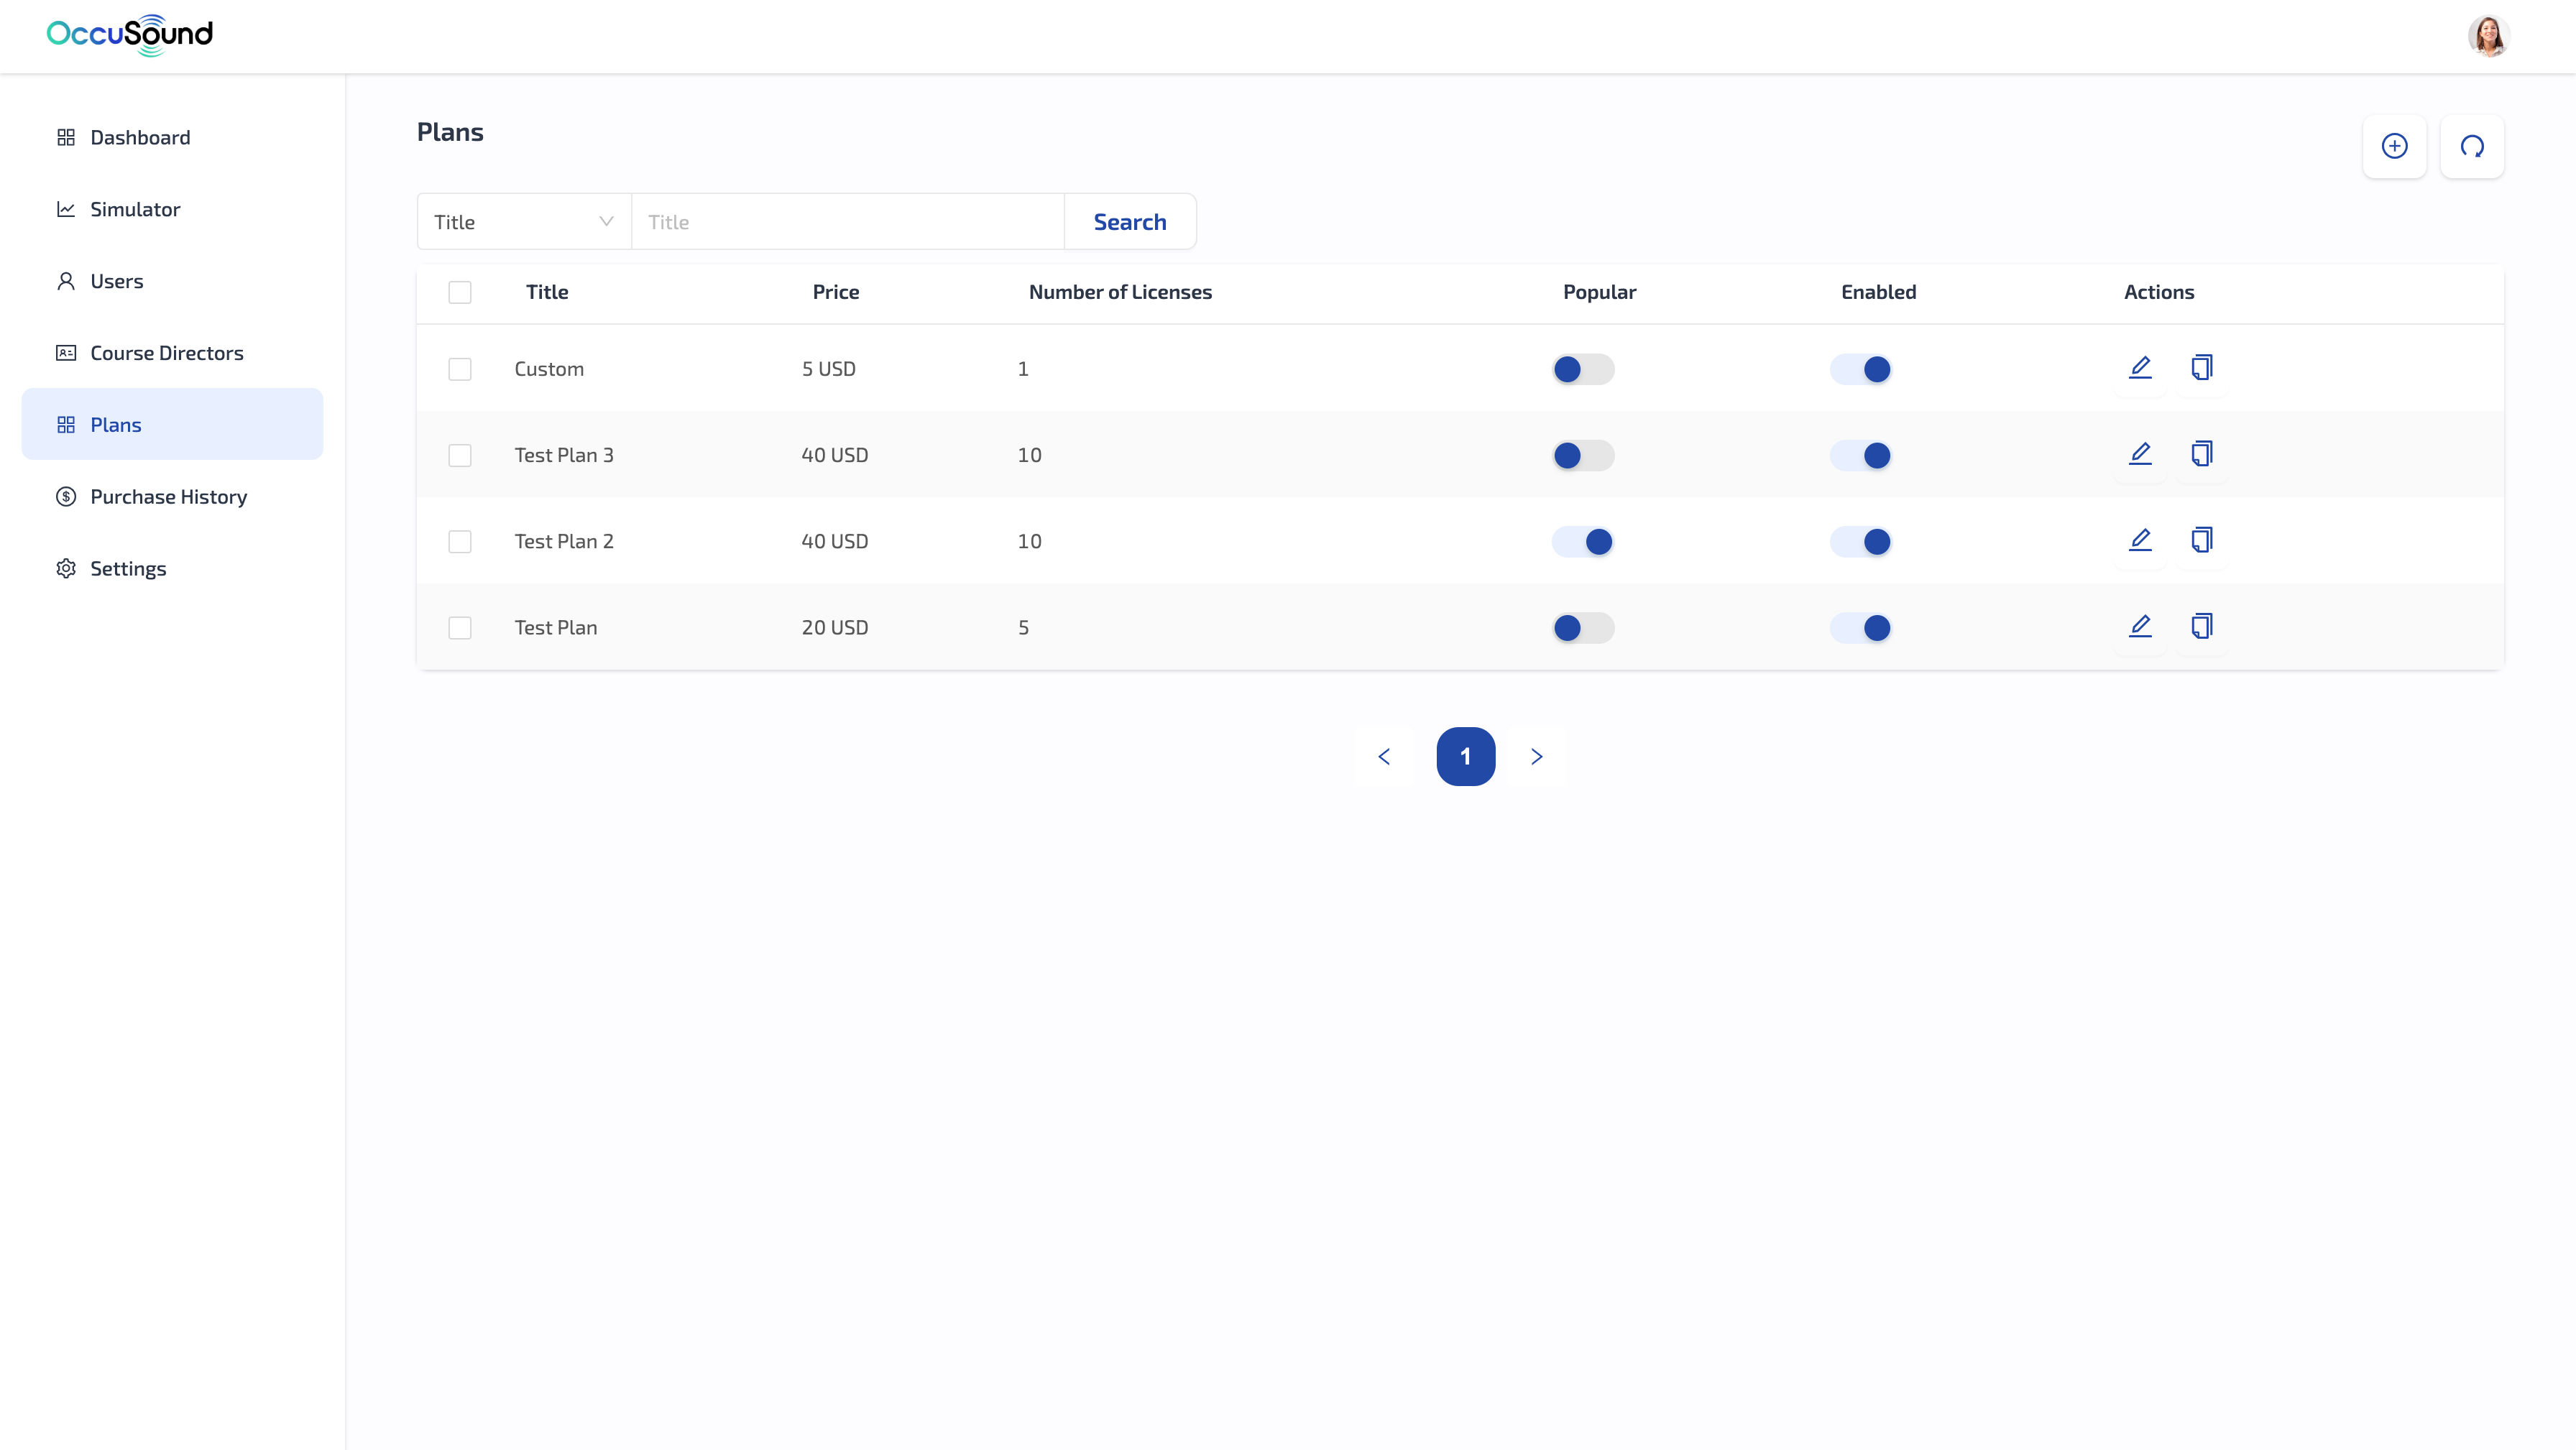
Task: Open Simulator in the sidebar
Action: pos(172,209)
